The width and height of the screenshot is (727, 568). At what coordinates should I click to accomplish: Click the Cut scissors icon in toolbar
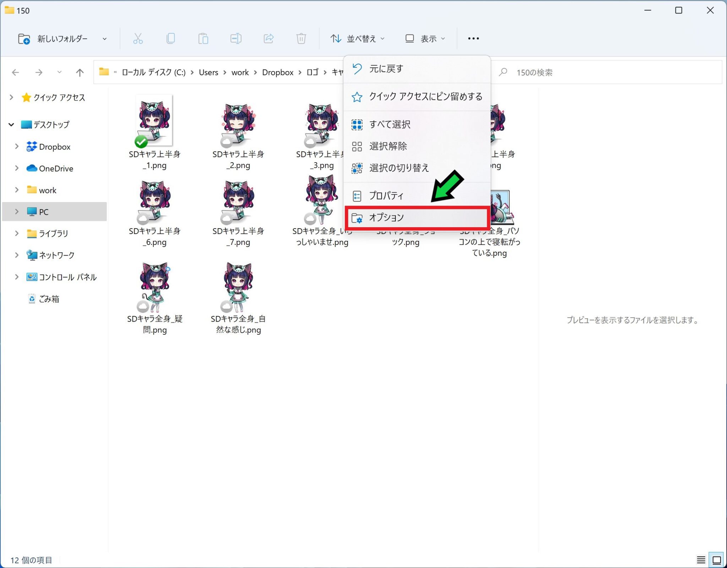click(138, 38)
